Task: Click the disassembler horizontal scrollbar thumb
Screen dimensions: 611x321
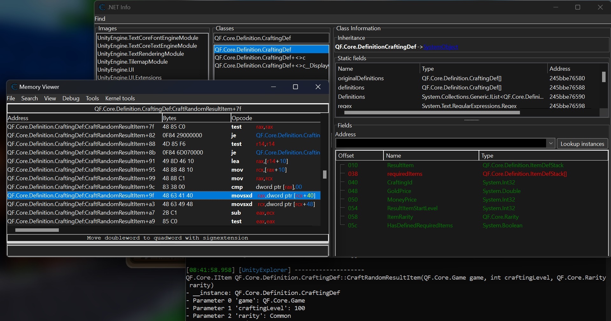Action: 37,230
